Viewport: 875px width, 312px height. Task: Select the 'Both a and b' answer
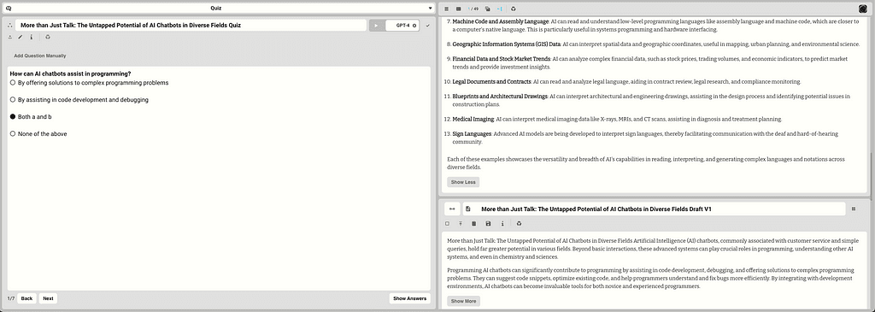[x=32, y=116]
